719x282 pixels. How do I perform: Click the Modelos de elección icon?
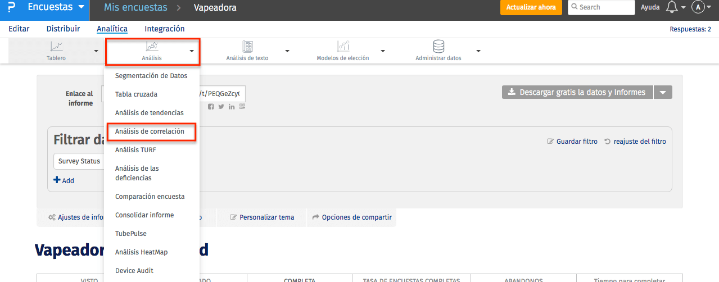coord(343,47)
